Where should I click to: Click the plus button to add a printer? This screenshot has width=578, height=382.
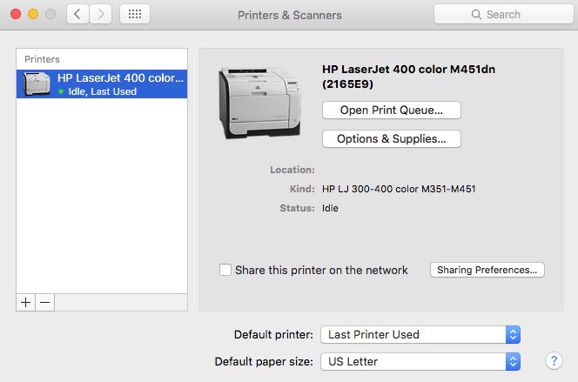pyautogui.click(x=26, y=303)
